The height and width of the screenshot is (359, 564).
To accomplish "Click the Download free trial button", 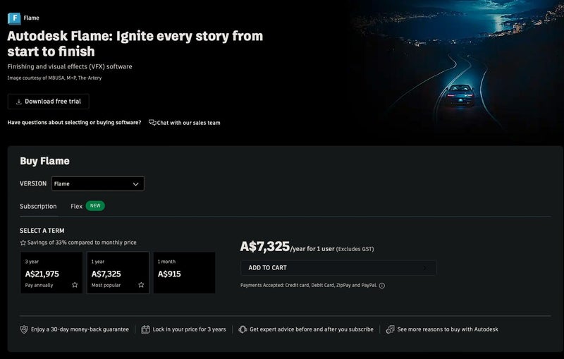I will tap(48, 102).
